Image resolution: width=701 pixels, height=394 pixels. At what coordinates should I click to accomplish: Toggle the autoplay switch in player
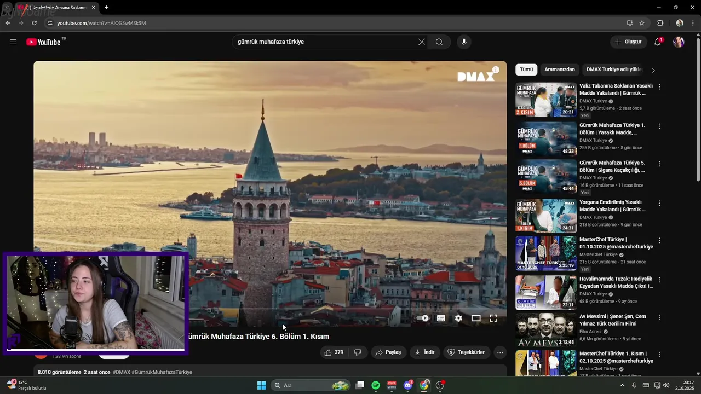point(422,318)
